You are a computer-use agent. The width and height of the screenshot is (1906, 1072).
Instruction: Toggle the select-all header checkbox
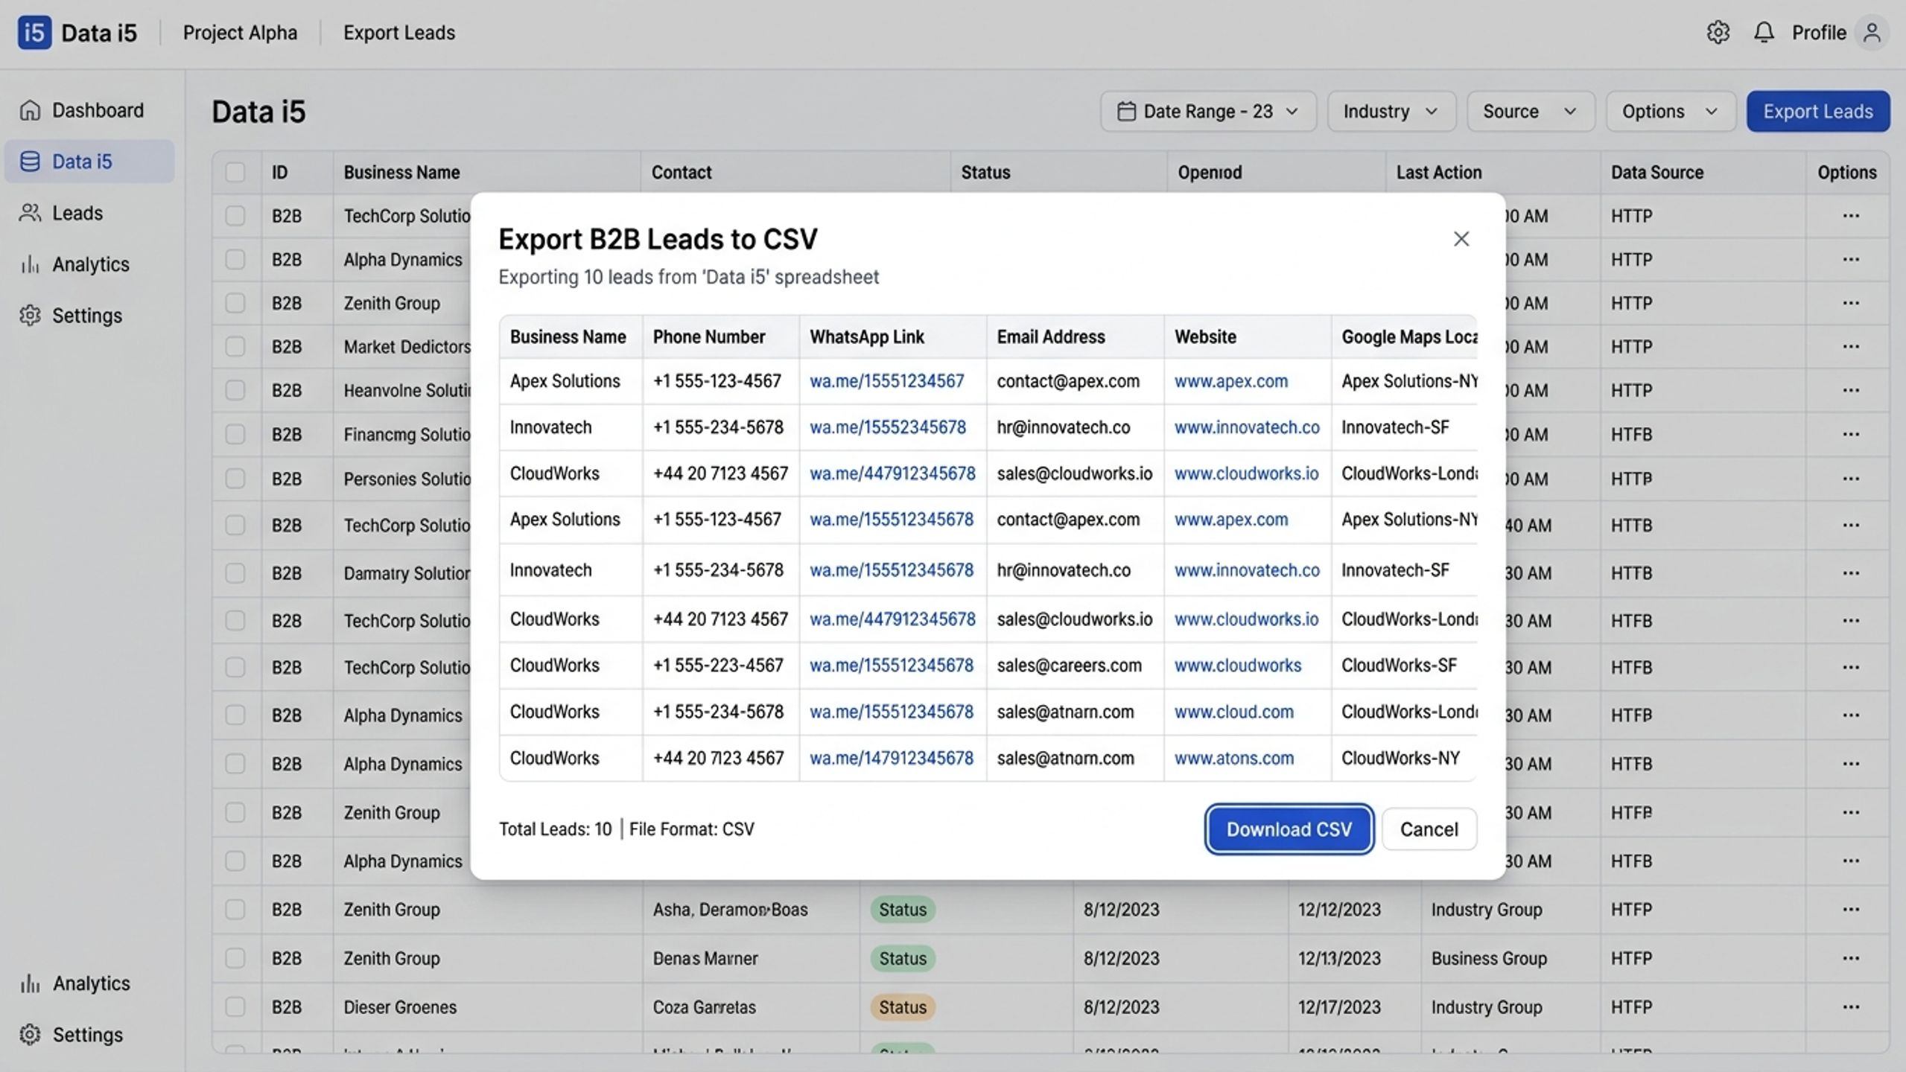click(x=235, y=172)
